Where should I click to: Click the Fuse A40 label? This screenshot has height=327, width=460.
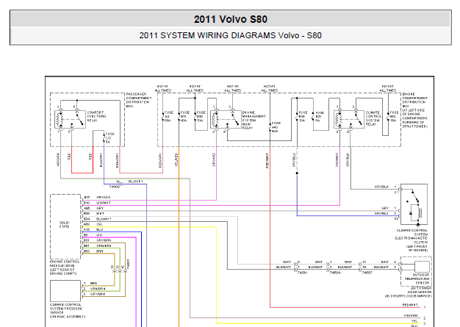(276, 127)
